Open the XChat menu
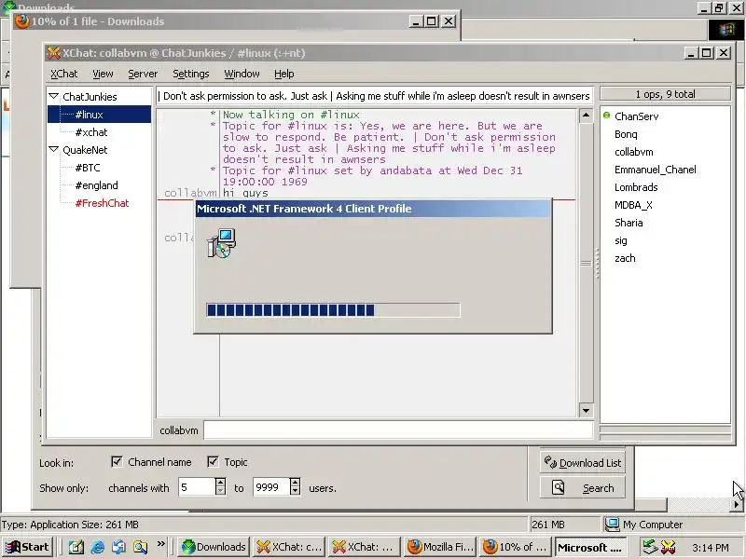Viewport: 746px width, 559px height. tap(63, 74)
